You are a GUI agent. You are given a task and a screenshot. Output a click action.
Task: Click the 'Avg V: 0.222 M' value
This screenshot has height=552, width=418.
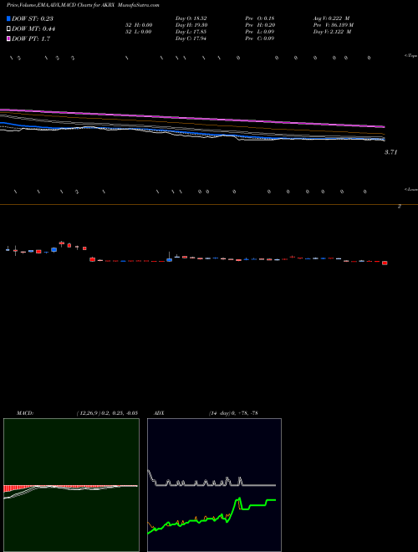pyautogui.click(x=331, y=18)
